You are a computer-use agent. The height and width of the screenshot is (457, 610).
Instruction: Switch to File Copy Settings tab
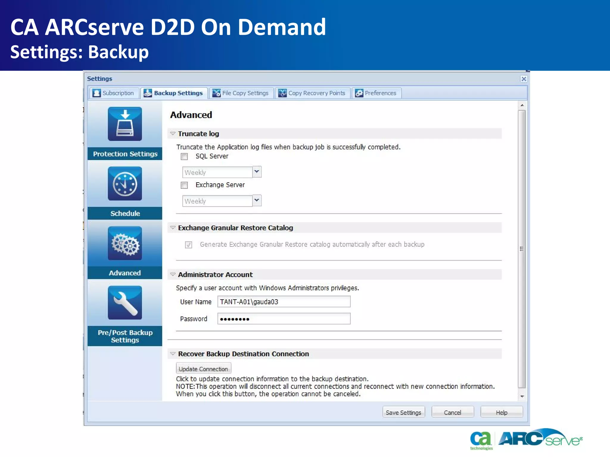[x=241, y=93]
